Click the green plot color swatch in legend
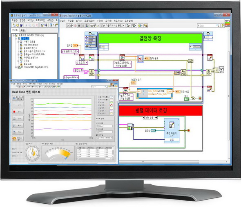 pyautogui.click(x=111, y=102)
